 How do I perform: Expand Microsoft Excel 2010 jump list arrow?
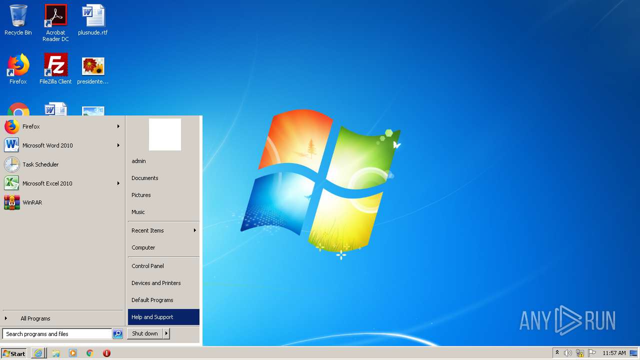pos(118,183)
